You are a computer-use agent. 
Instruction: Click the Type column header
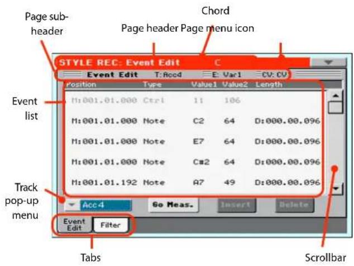point(152,84)
